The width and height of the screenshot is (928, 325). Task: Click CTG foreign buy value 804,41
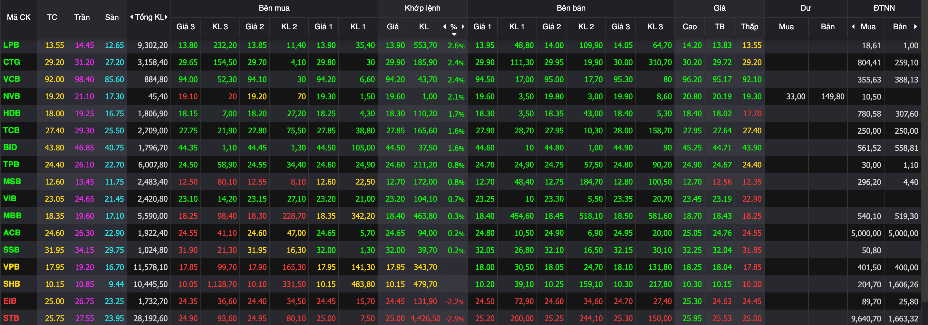[869, 62]
